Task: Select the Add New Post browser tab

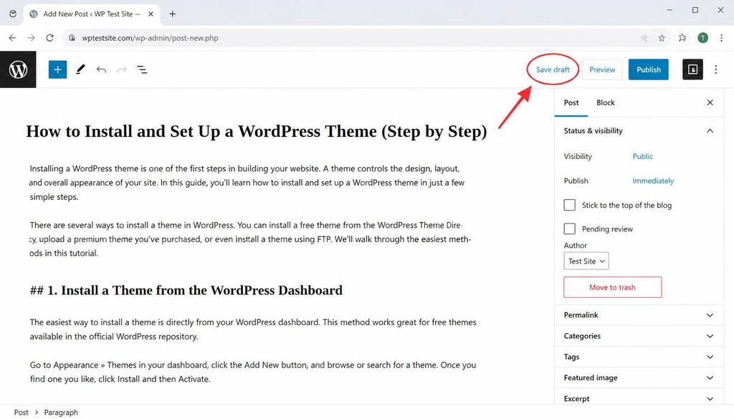Action: tap(91, 14)
